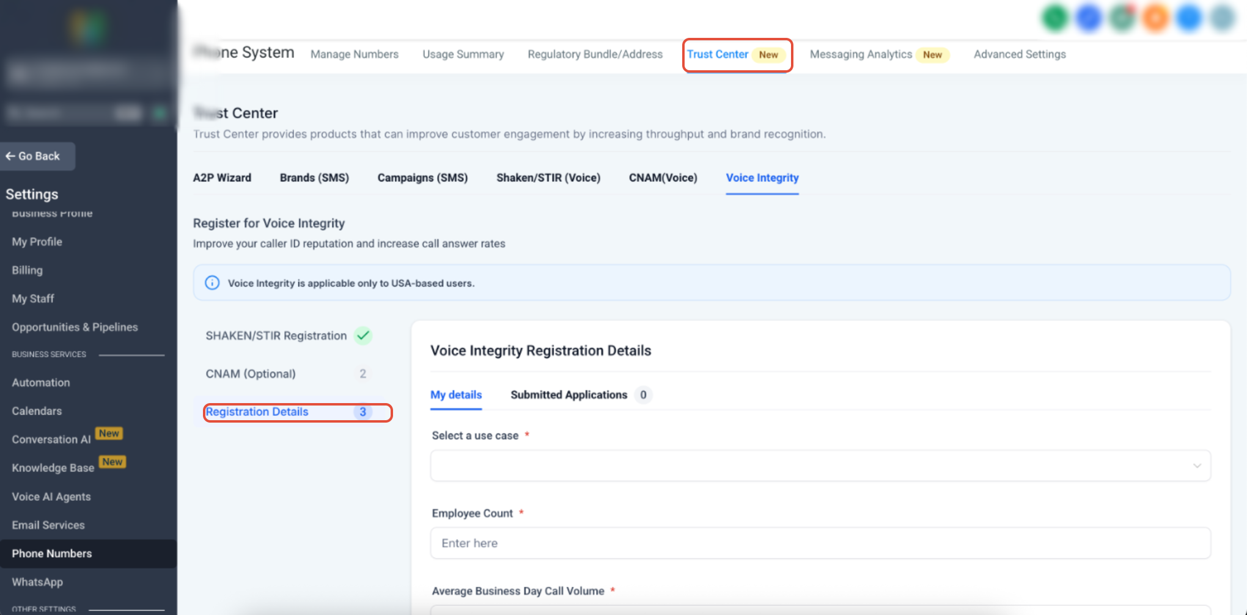Click the step 3 badge on Registration Details
The image size is (1247, 615).
pos(362,412)
